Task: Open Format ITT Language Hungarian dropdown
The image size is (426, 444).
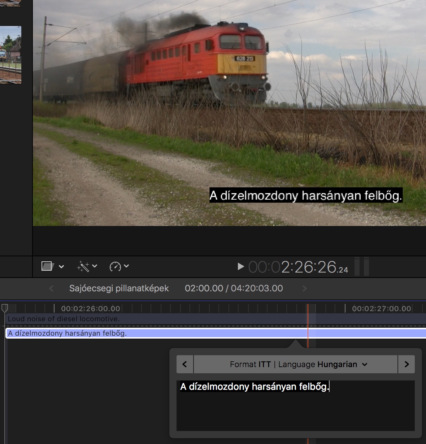Action: (296, 364)
